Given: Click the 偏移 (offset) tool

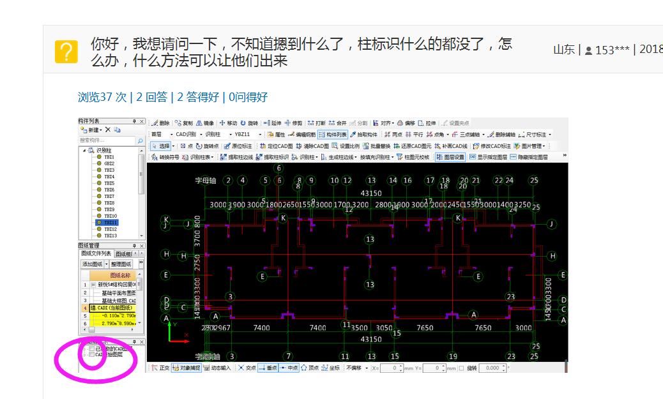Looking at the screenshot, I should point(406,123).
